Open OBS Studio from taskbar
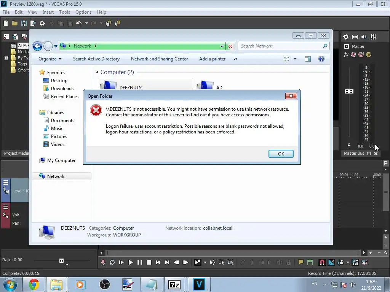This screenshot has width=390, height=292. [104, 284]
